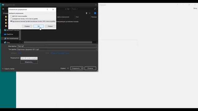Click Вход sign-in link in Publisher window
Viewport: 198px width, 111px height.
click(x=195, y=8)
